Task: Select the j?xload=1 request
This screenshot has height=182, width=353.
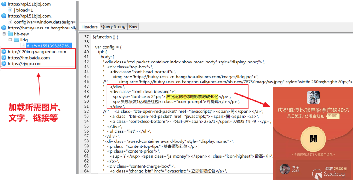Action: (x=24, y=10)
